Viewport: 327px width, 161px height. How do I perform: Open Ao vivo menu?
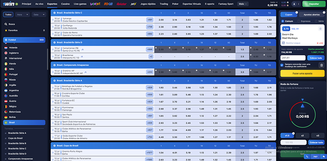(x=39, y=4)
